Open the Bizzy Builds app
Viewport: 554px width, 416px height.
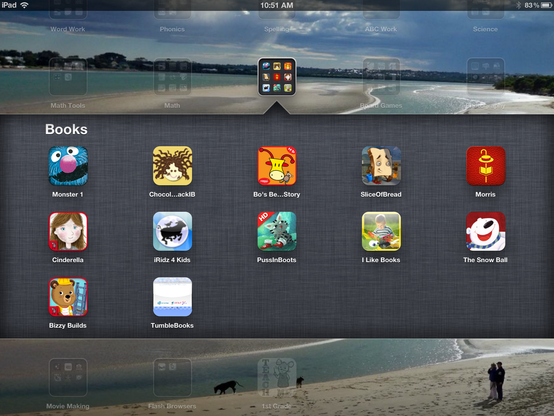pos(68,297)
